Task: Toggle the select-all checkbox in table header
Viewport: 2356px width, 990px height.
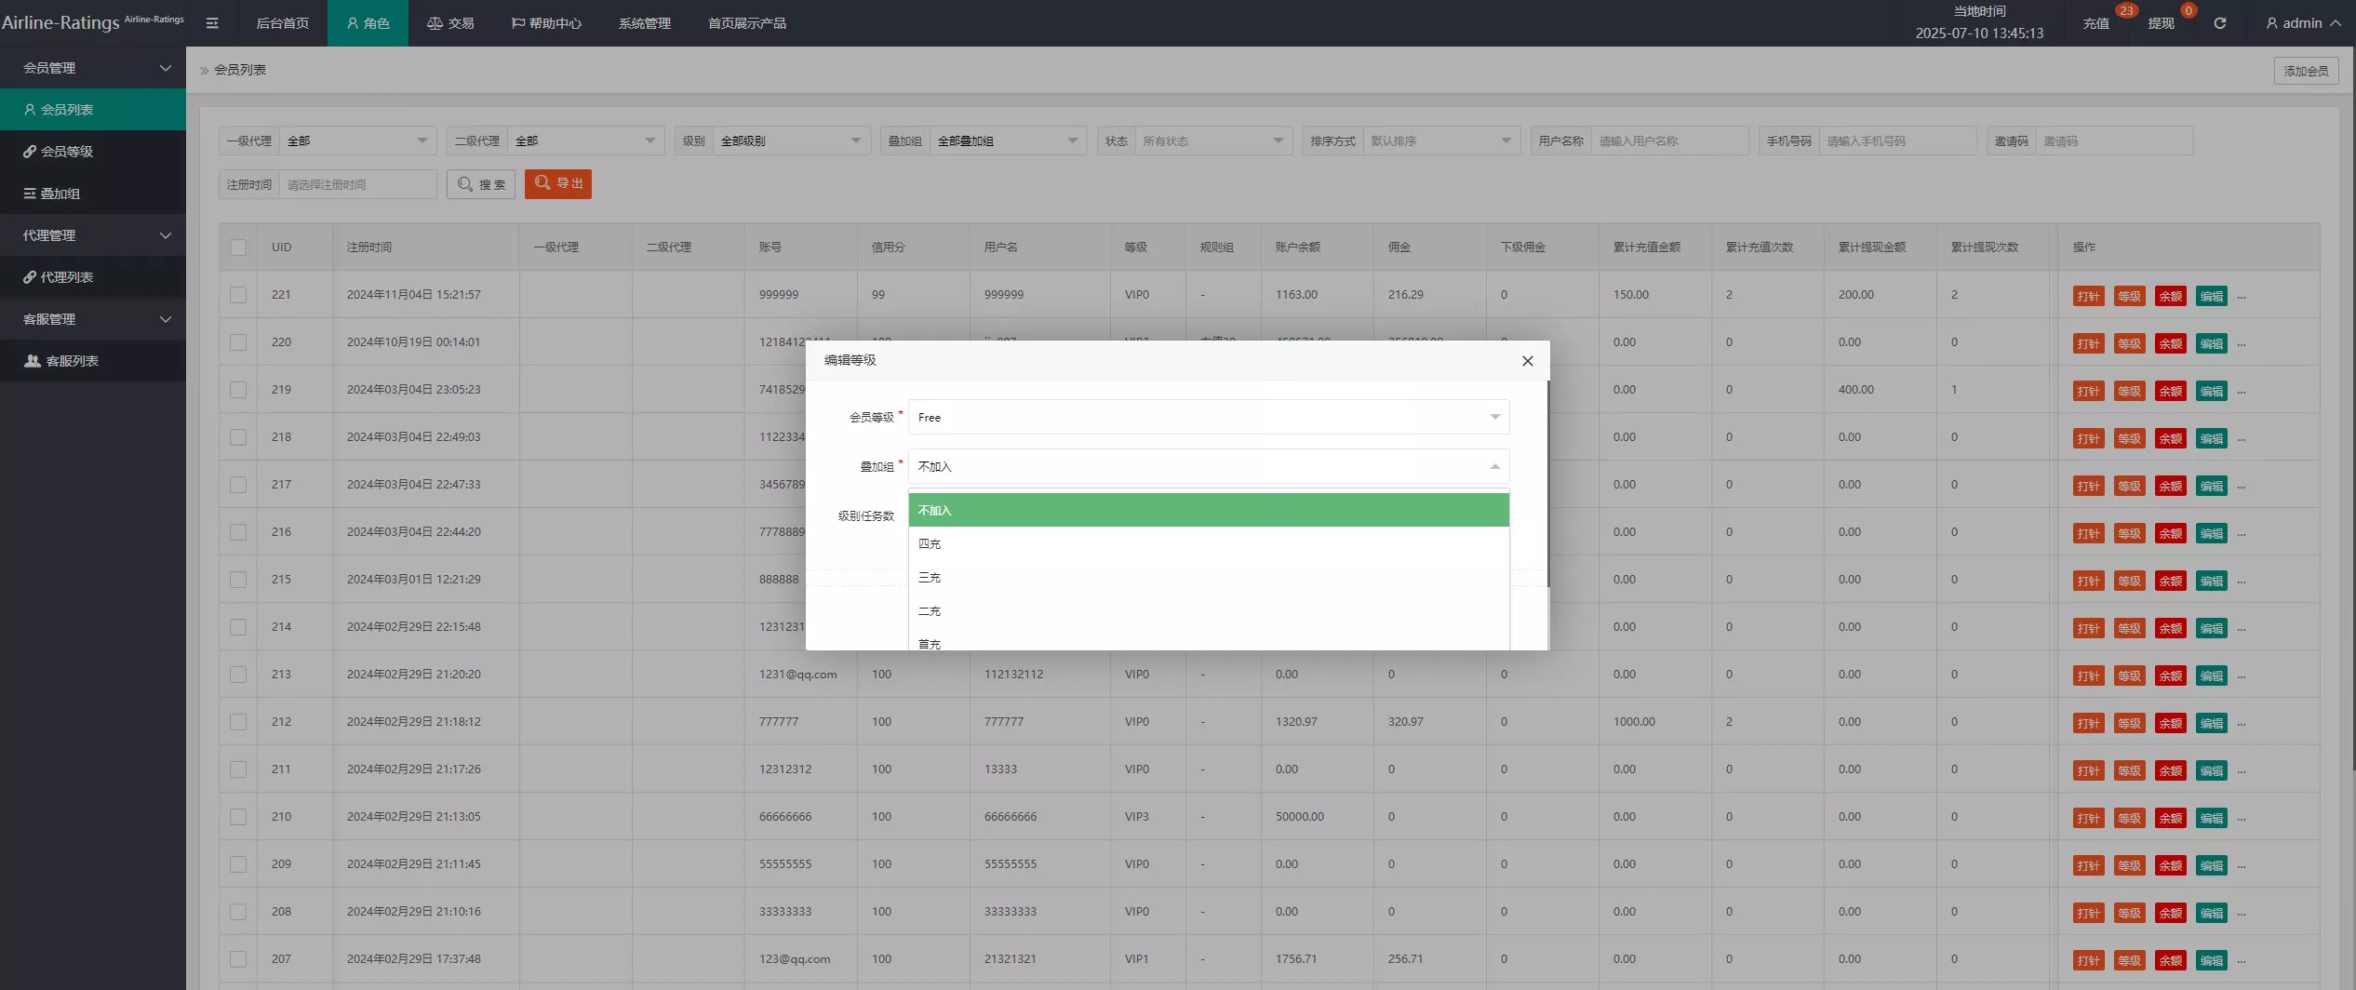Action: pos(238,247)
